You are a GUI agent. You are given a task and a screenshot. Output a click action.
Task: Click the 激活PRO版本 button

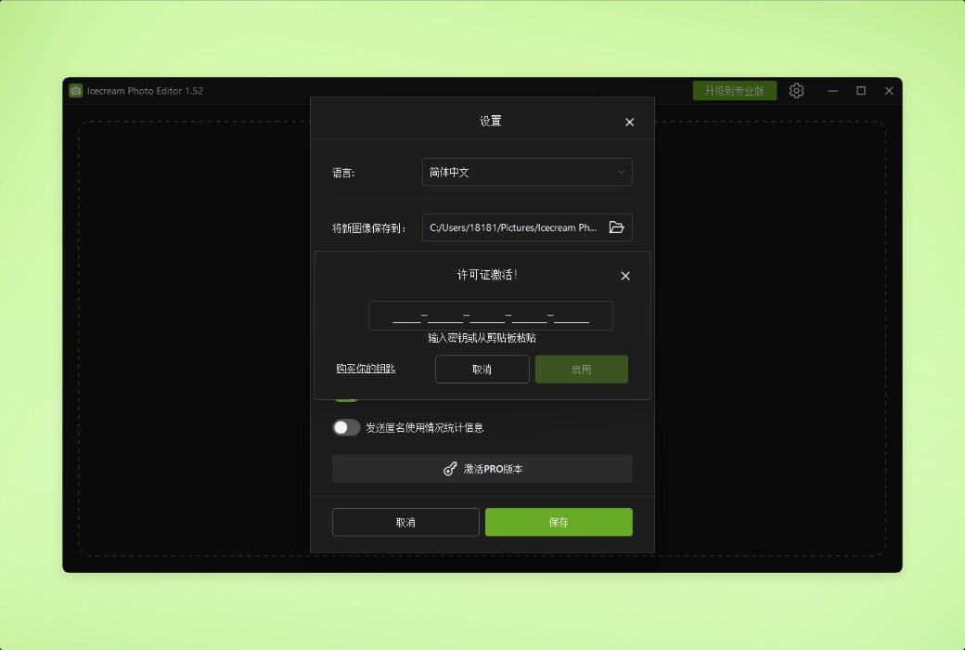click(482, 469)
